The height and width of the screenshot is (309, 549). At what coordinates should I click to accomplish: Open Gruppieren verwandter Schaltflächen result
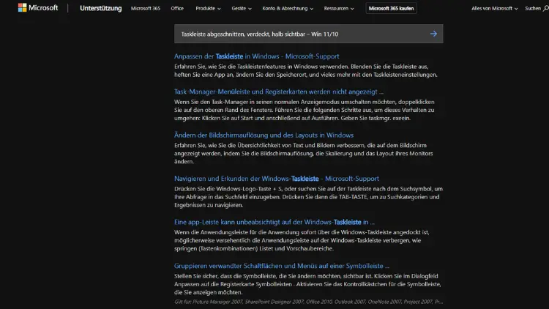[282, 266]
